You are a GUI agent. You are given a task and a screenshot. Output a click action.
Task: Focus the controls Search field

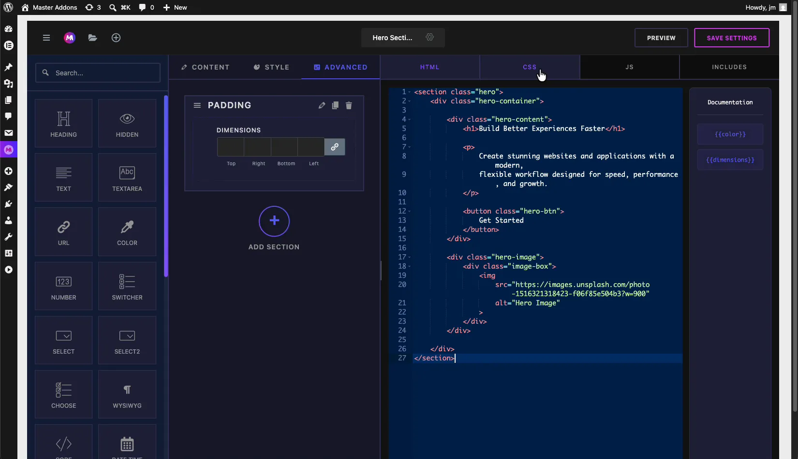[98, 73]
